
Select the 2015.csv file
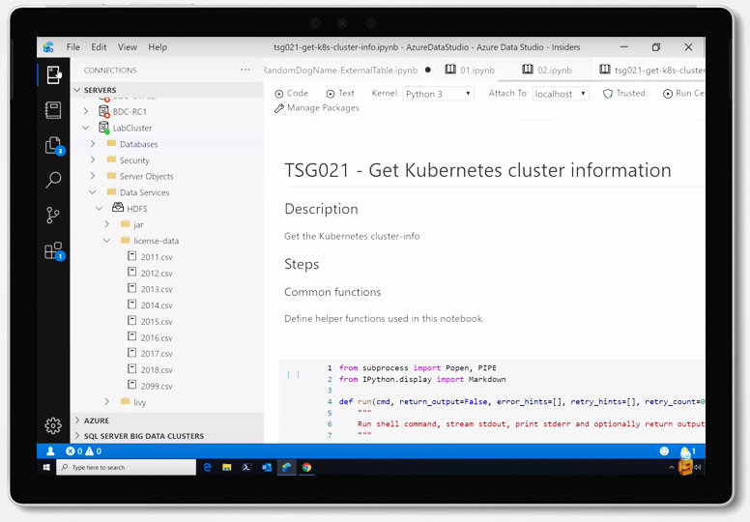tap(156, 322)
